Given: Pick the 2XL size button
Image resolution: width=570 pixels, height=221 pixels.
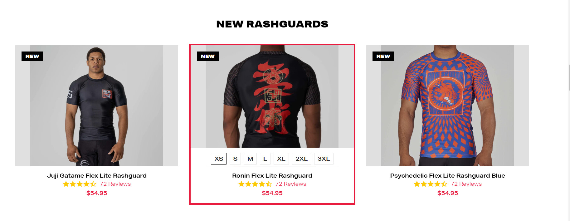Looking at the screenshot, I should click(301, 159).
